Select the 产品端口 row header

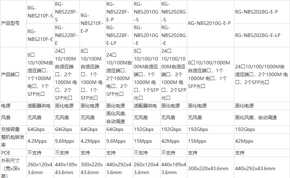(11, 74)
